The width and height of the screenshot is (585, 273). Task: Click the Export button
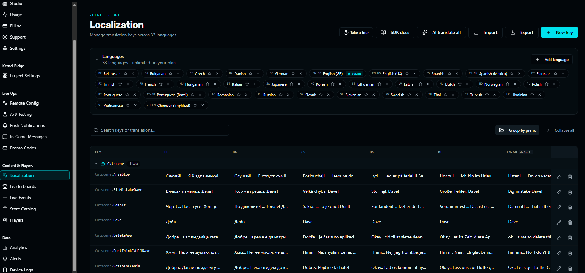coord(522,32)
